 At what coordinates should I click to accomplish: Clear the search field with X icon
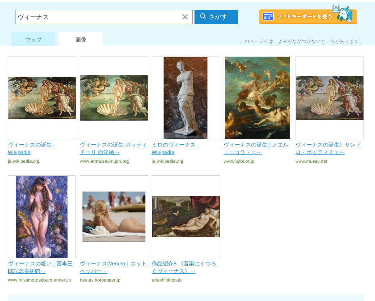[x=185, y=17]
